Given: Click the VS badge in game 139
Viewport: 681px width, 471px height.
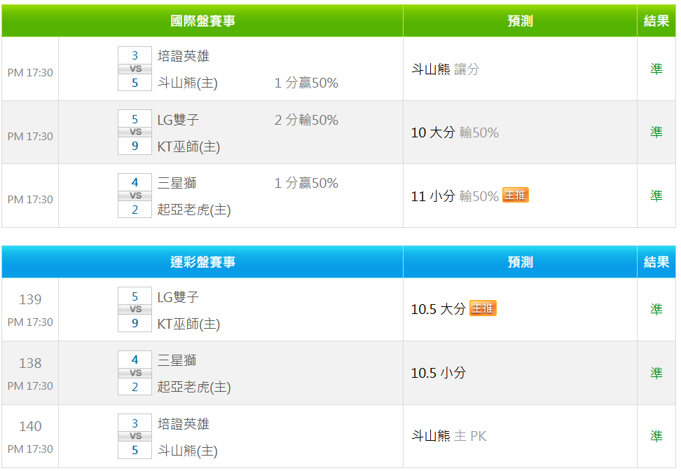Looking at the screenshot, I should (x=135, y=309).
